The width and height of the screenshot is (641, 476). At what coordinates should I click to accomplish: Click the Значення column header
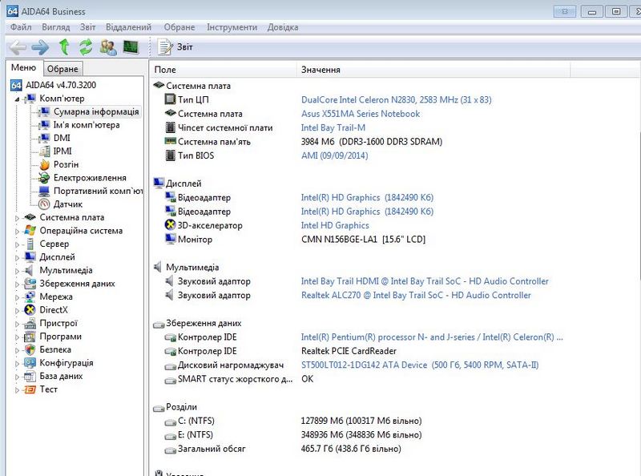coord(320,71)
